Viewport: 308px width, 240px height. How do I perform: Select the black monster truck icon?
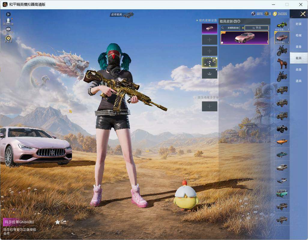point(282,128)
